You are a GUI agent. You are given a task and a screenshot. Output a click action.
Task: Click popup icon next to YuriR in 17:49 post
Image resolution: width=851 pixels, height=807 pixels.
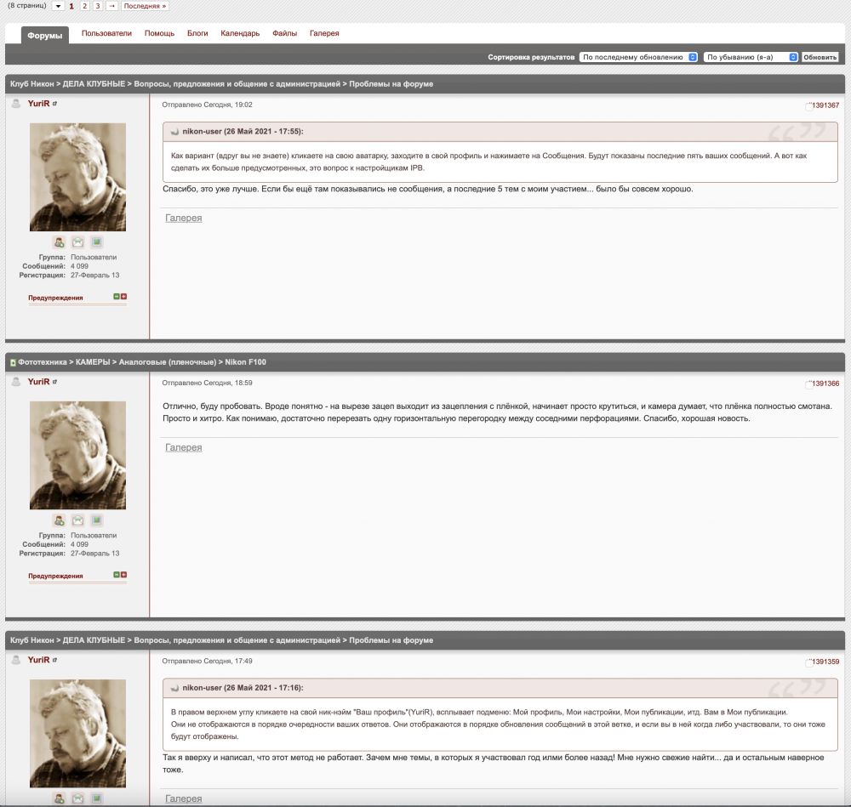(54, 660)
